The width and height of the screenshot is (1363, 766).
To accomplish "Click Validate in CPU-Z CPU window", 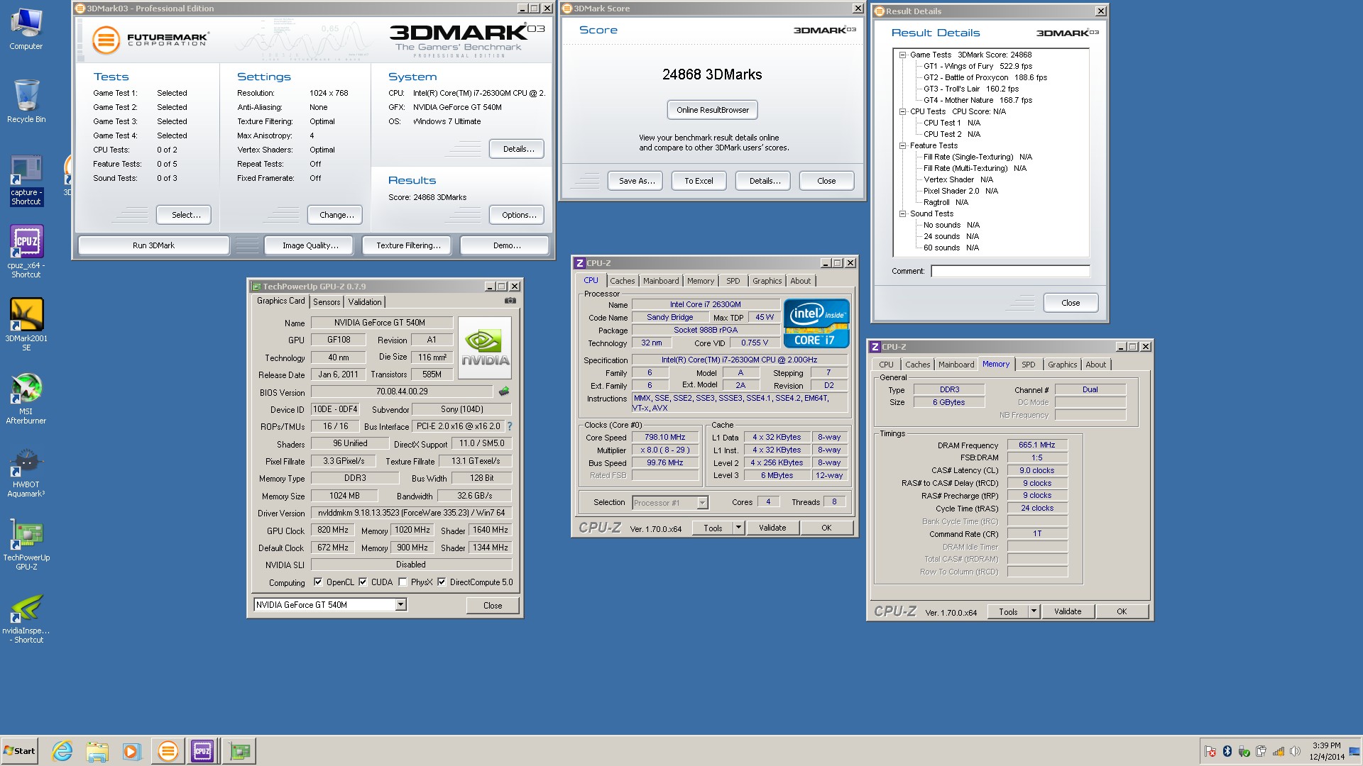I will [x=772, y=528].
